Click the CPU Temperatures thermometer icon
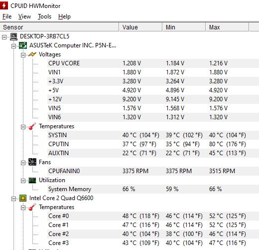The width and height of the screenshot is (259, 250). pos(32,207)
